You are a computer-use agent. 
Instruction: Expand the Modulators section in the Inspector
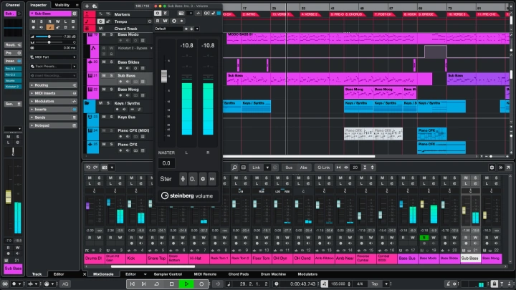[53, 101]
